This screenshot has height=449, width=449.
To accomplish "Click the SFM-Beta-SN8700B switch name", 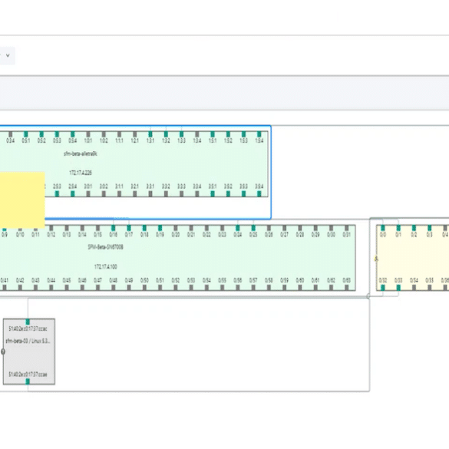I will point(106,247).
